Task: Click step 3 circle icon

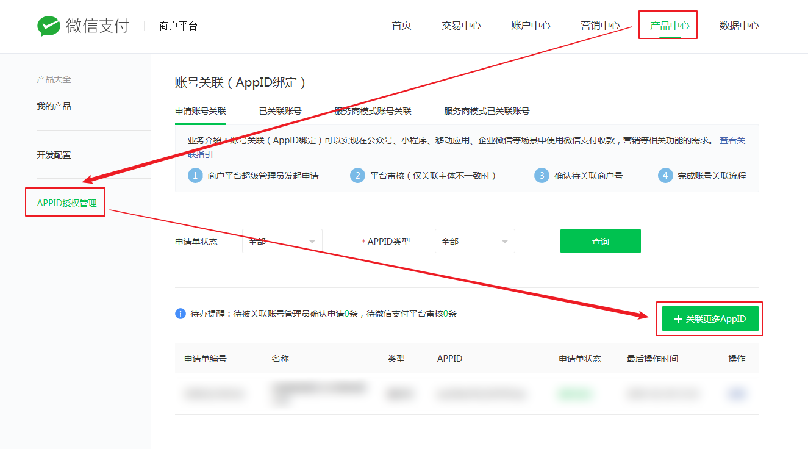Action: [542, 176]
